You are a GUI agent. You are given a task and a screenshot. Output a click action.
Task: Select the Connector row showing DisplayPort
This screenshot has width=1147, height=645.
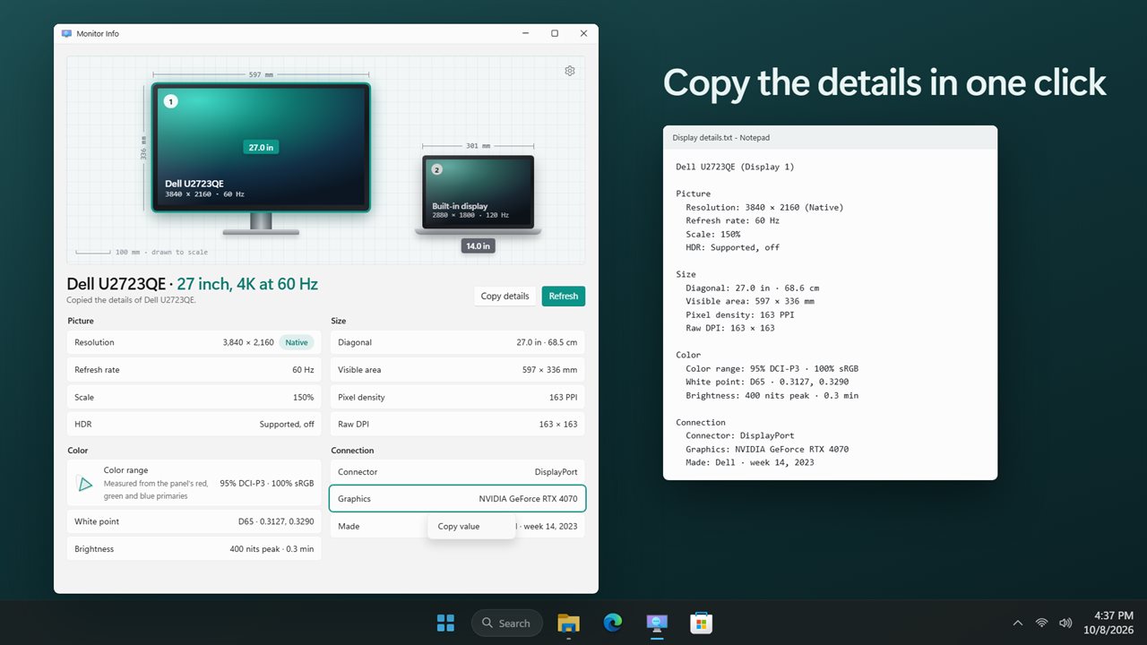coord(458,472)
